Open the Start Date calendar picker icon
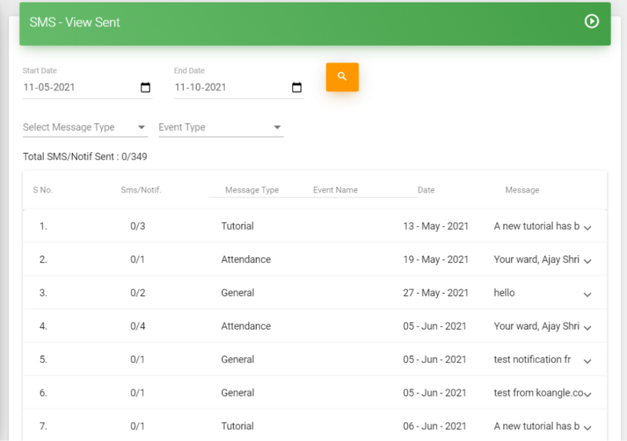 146,87
